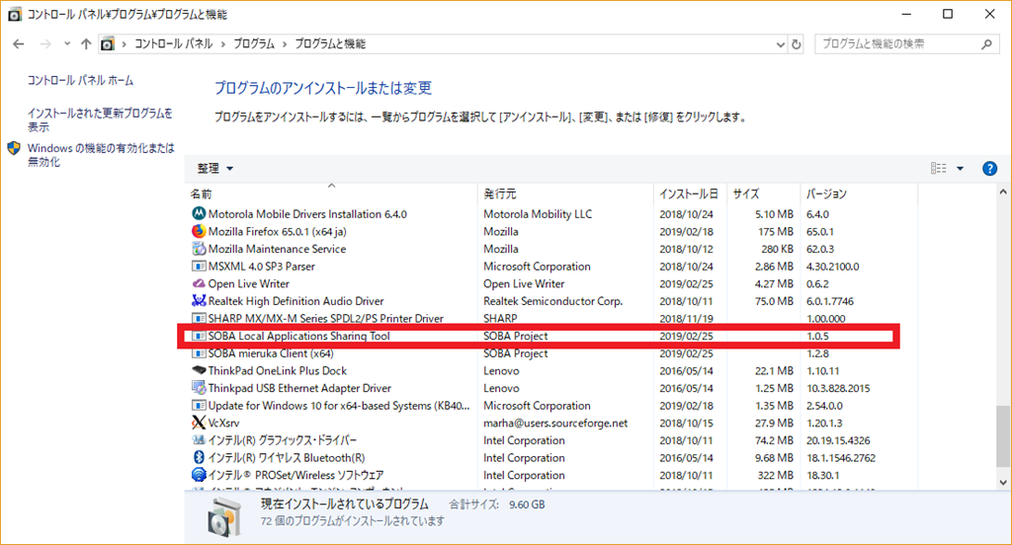Click Realtek Semiconductor Corp. publisher cell
This screenshot has width=1012, height=545.
pyautogui.click(x=553, y=300)
